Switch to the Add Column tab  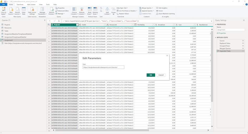tap(31, 4)
